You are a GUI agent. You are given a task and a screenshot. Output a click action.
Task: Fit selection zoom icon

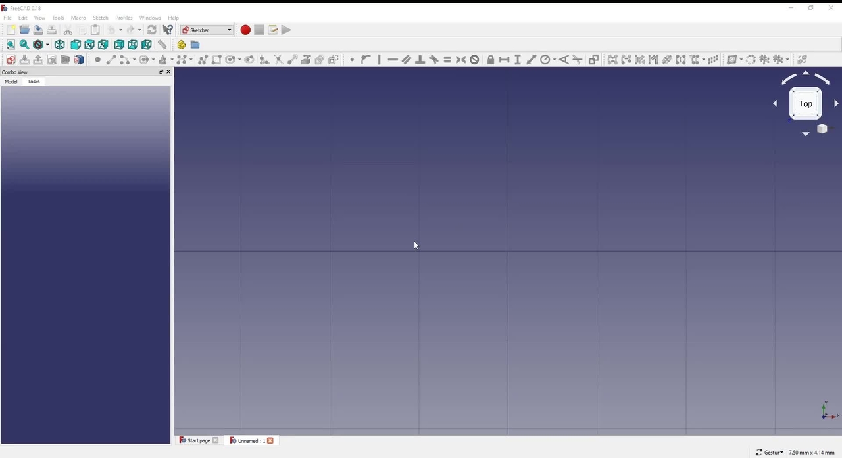pos(24,45)
